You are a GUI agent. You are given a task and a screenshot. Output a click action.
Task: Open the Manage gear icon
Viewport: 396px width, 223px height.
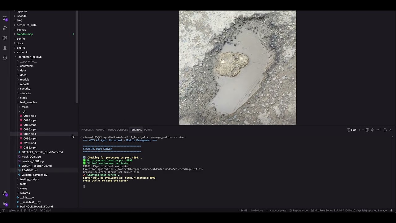pyautogui.click(x=5, y=203)
